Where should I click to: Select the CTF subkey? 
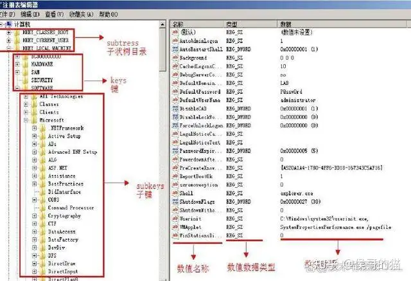pyautogui.click(x=52, y=224)
